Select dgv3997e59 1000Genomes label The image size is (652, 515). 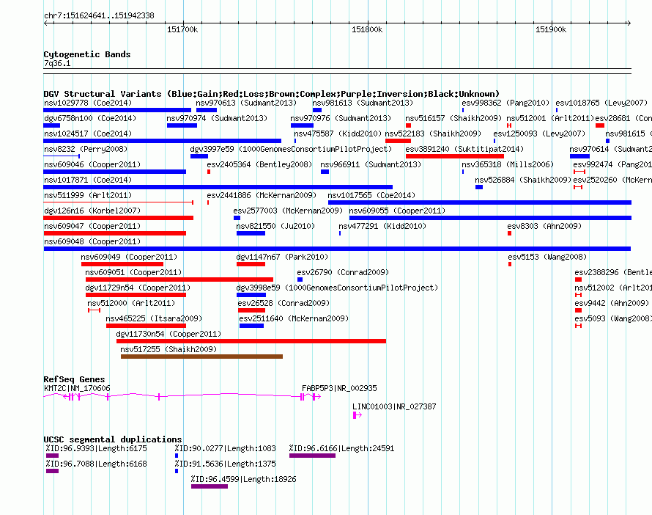(x=291, y=149)
